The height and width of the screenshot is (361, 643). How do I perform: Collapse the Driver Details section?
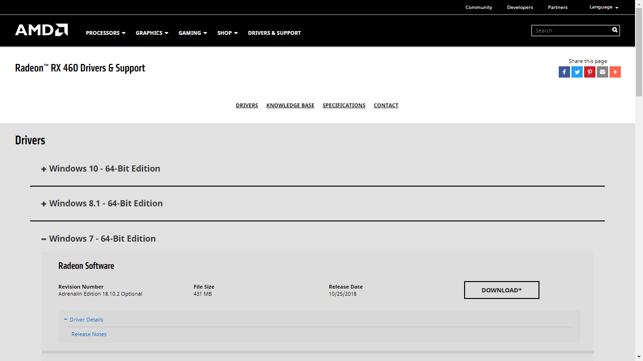(84, 320)
